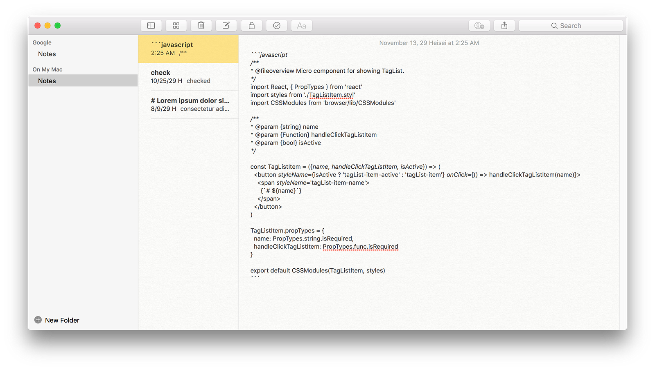Add a checklist with checkmark icon

[x=277, y=26]
